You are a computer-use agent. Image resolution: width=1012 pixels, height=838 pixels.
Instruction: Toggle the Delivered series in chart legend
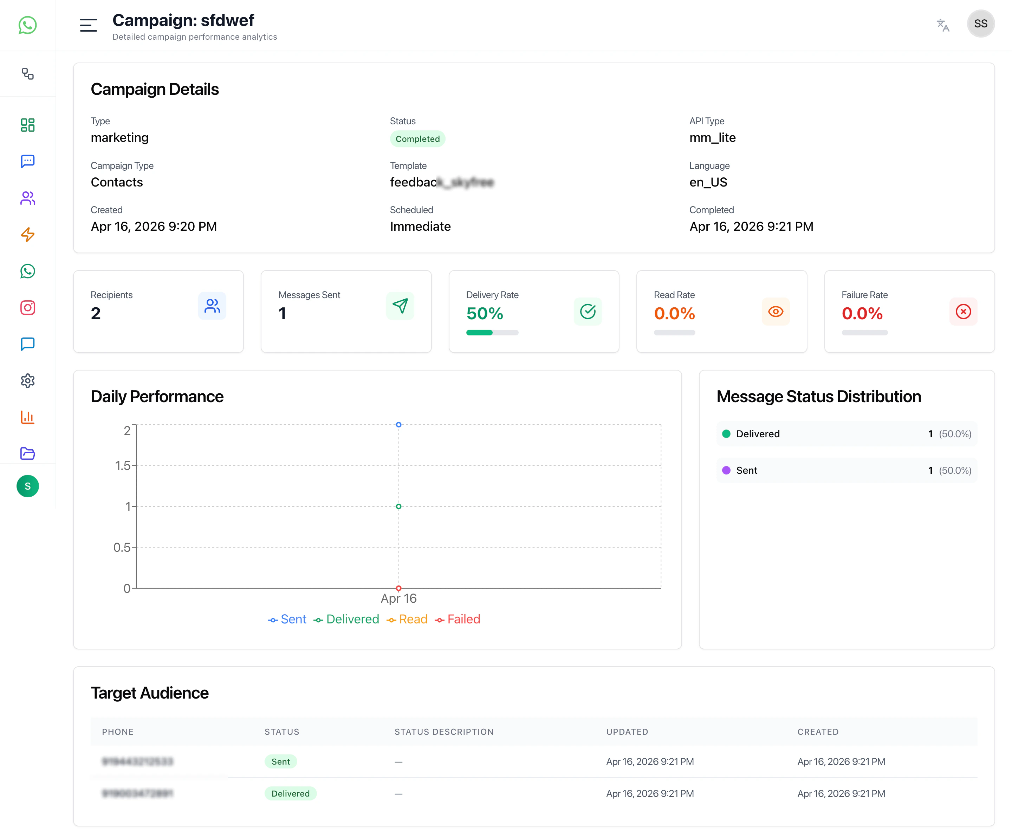(x=346, y=619)
